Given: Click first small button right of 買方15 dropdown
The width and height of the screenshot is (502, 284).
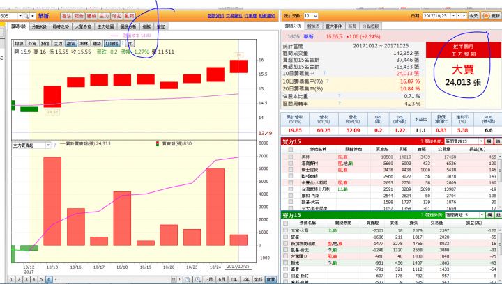Looking at the screenshot, I should pos(489,141).
